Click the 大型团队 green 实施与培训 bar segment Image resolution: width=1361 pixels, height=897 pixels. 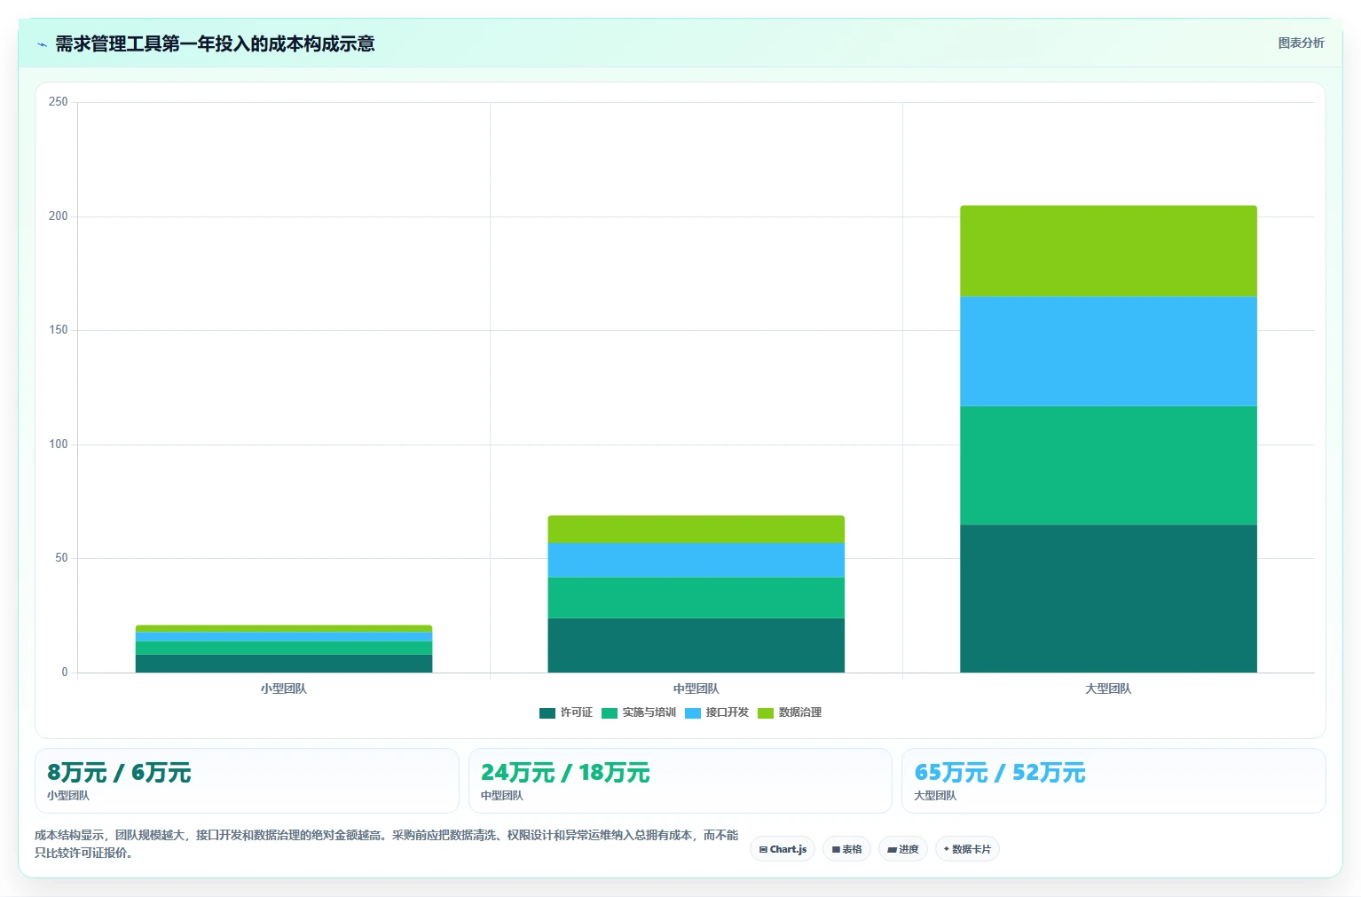[x=1108, y=466]
